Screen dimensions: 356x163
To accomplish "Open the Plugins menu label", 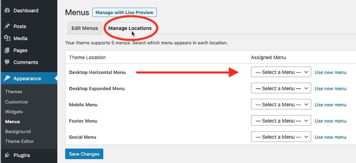I will [22, 155].
